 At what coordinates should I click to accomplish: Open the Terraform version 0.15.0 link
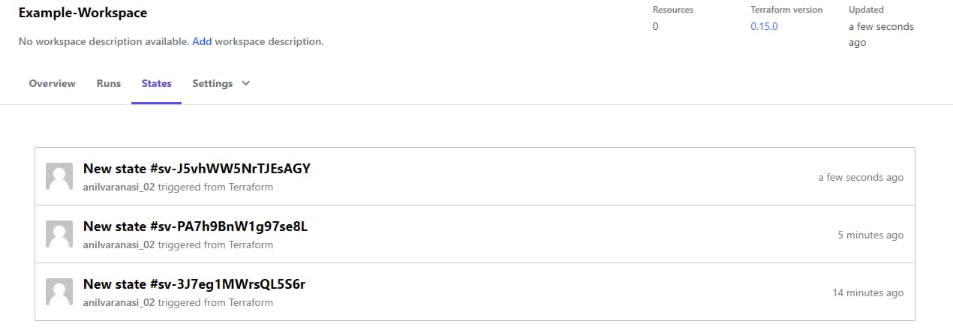764,26
